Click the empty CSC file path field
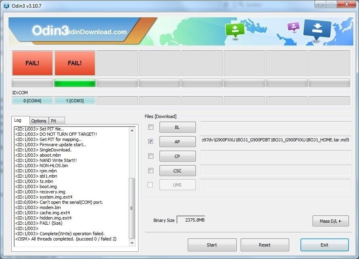Image resolution: width=359 pixels, height=259 pixels. click(276, 170)
